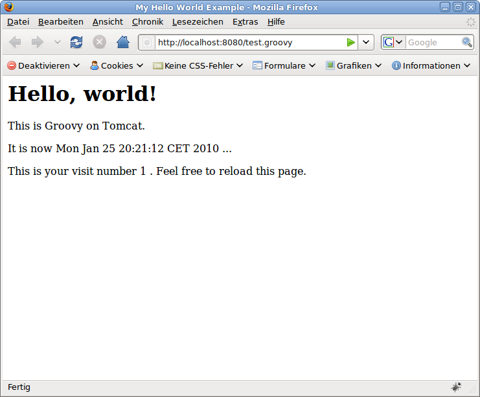Click the Firebug bug icon in status bar
Image resolution: width=480 pixels, height=397 pixels.
[456, 387]
